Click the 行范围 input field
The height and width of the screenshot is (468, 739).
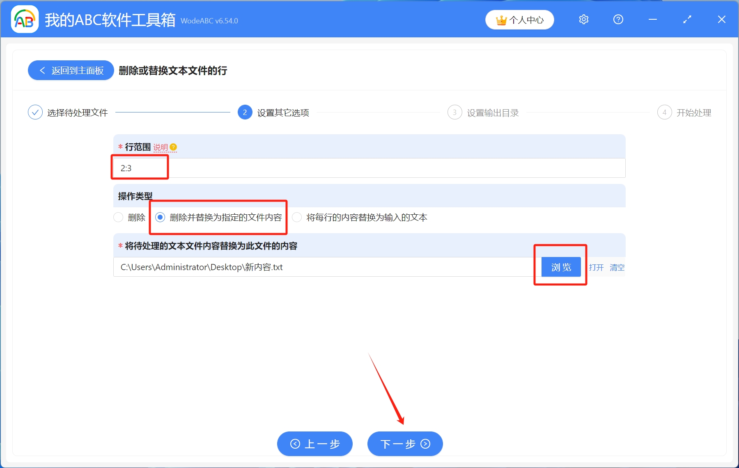point(369,168)
